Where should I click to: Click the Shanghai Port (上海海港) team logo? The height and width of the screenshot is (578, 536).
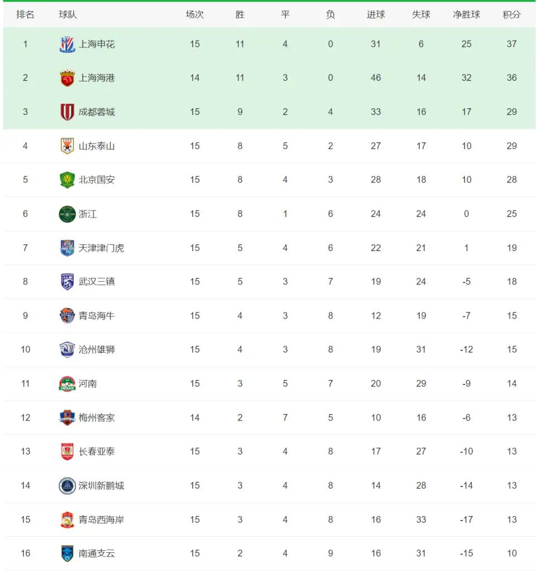click(67, 78)
